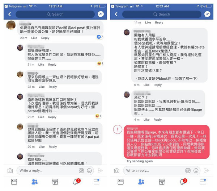Tap send arrow on right screen
This screenshot has height=191, width=217.
tap(207, 170)
